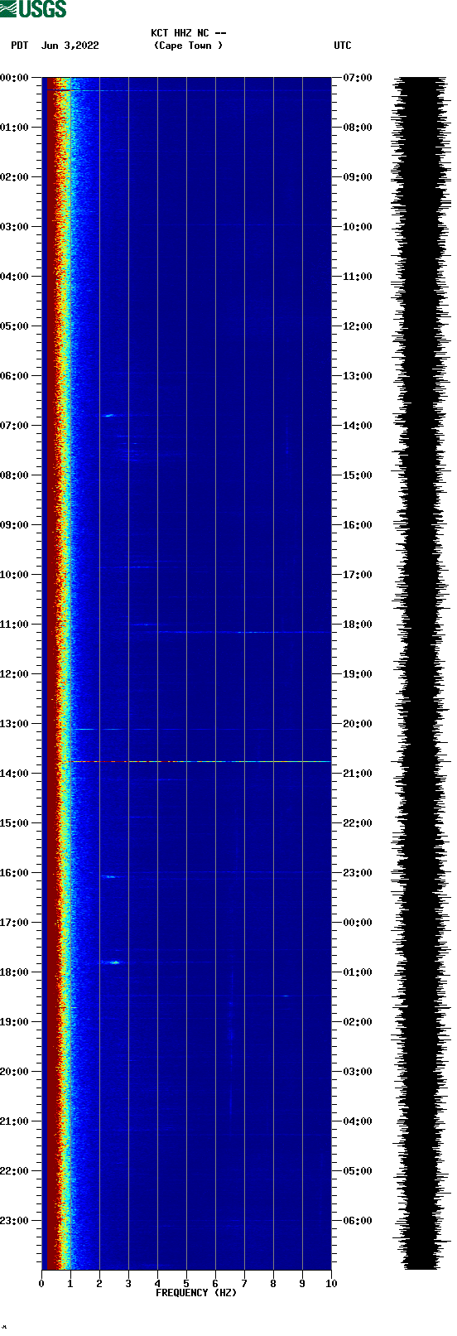Image resolution: width=457 pixels, height=1336 pixels.
Task: Click the 5 Hz frequency tick label
Action: [x=186, y=1284]
